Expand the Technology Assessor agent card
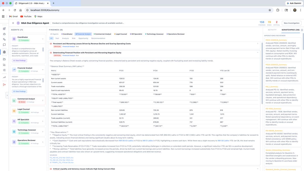This screenshot has width=304, height=171. pyautogui.click(x=43, y=131)
